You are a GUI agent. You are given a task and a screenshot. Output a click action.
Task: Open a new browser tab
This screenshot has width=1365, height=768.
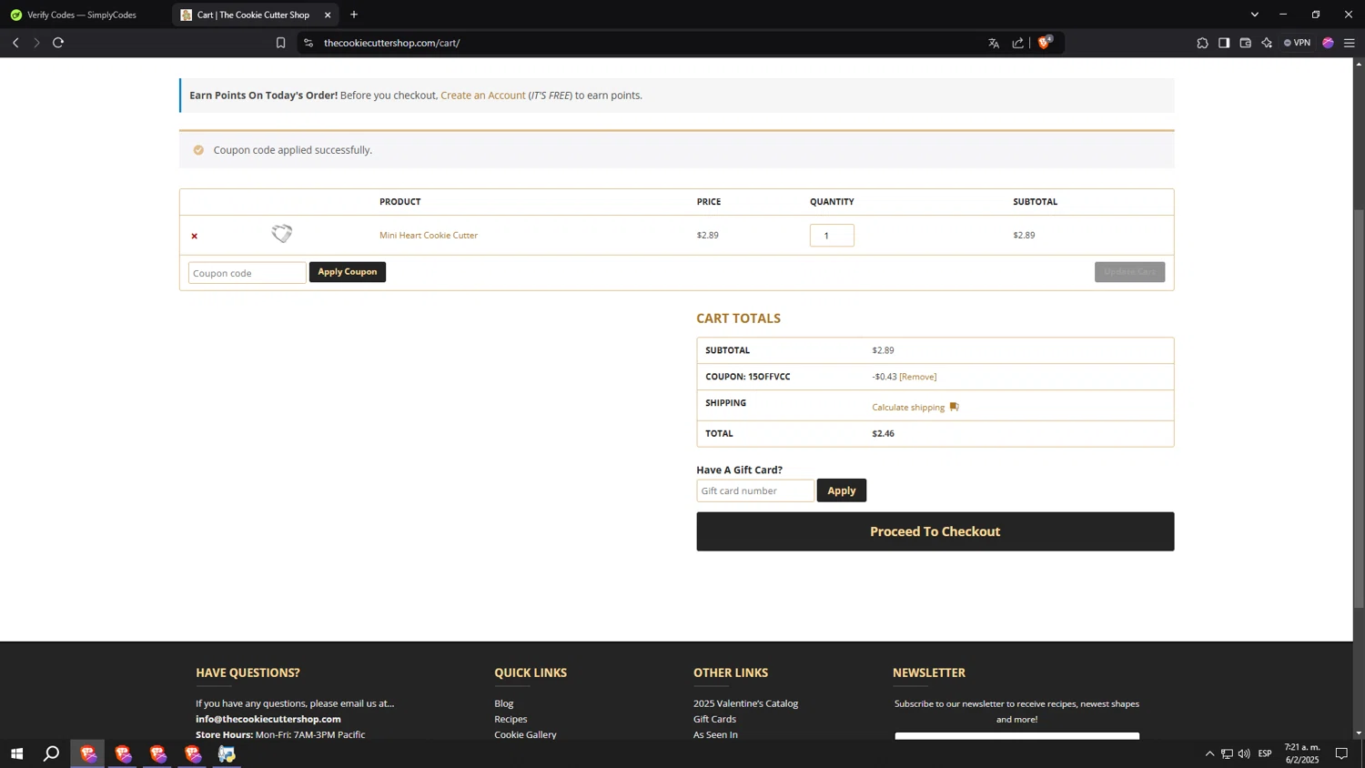pyautogui.click(x=354, y=15)
